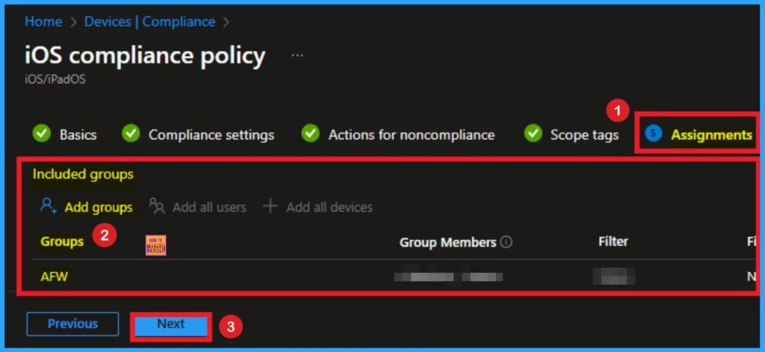Screen dimensions: 765x352
Task: Click the Previous button
Action: pyautogui.click(x=72, y=324)
